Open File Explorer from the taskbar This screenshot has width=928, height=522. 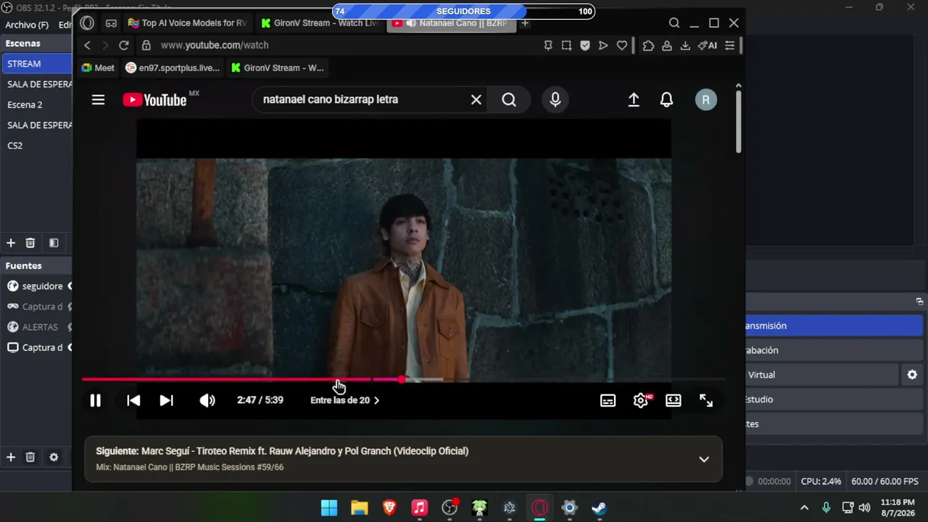pyautogui.click(x=360, y=507)
